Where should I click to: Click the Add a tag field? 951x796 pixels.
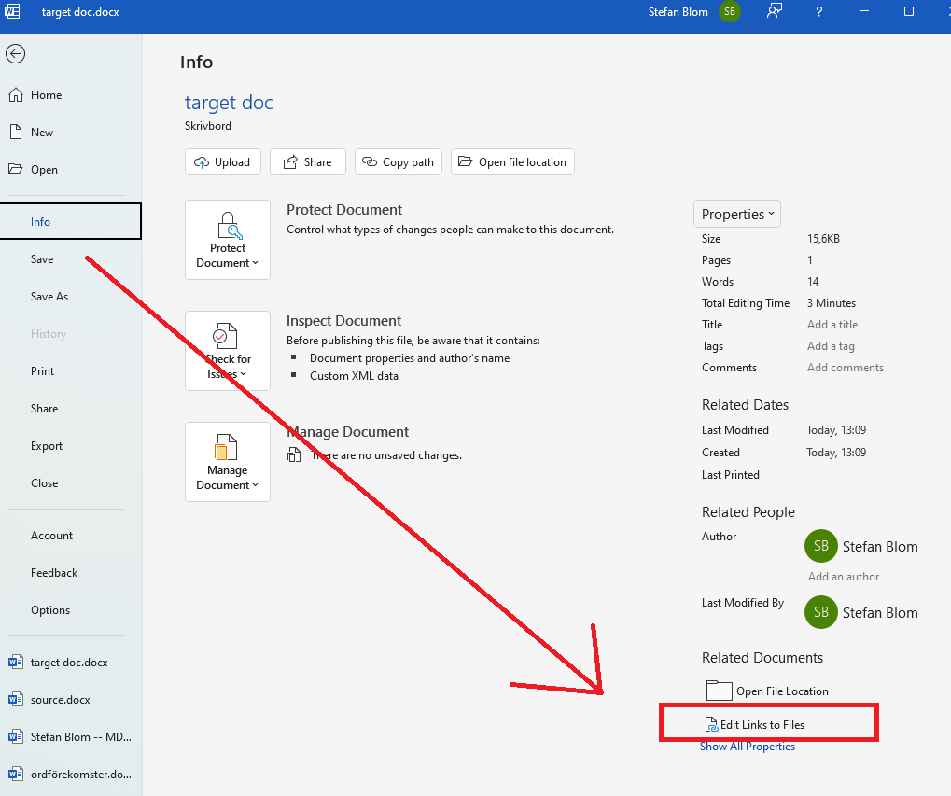(831, 346)
